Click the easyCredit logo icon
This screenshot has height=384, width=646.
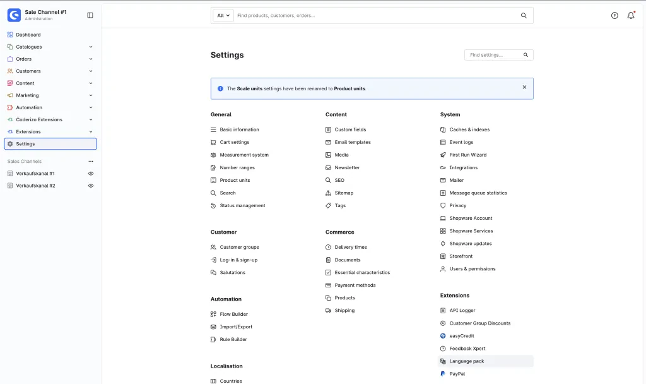(443, 336)
